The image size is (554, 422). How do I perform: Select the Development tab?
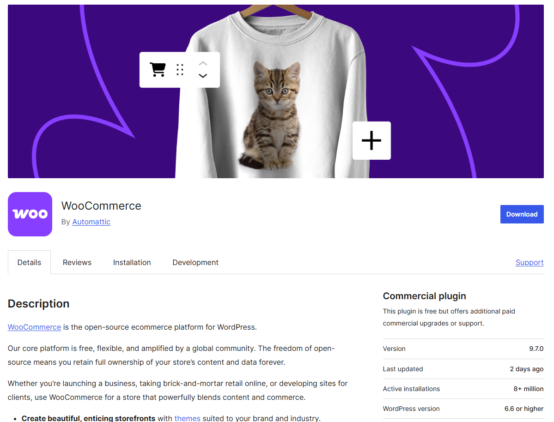[195, 262]
